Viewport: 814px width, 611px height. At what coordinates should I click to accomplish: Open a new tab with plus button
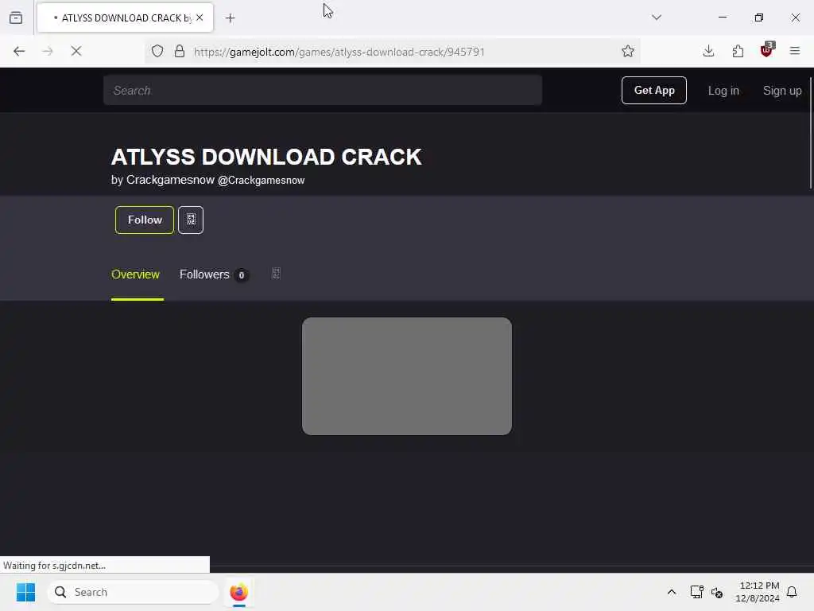(x=230, y=18)
